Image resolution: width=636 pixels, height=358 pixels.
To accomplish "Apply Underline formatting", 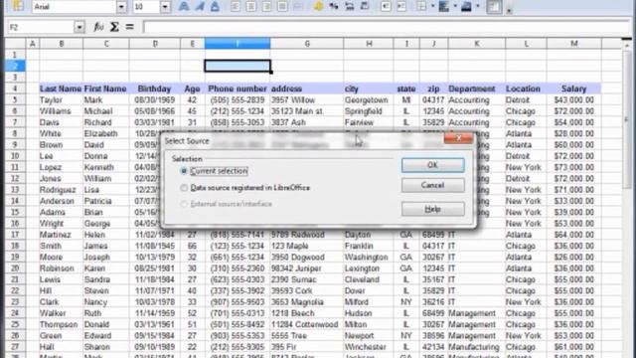I will click(215, 7).
